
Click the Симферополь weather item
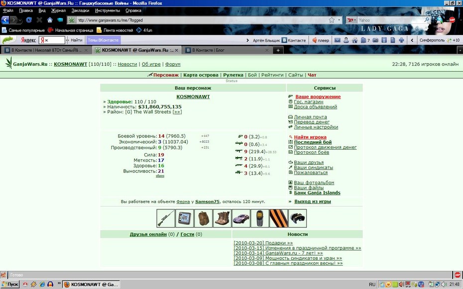(440, 40)
